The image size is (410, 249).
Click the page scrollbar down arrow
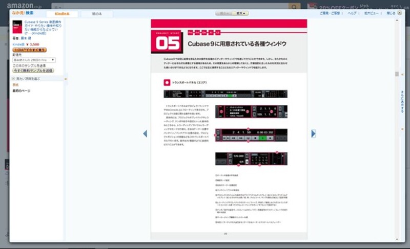coord(397,239)
